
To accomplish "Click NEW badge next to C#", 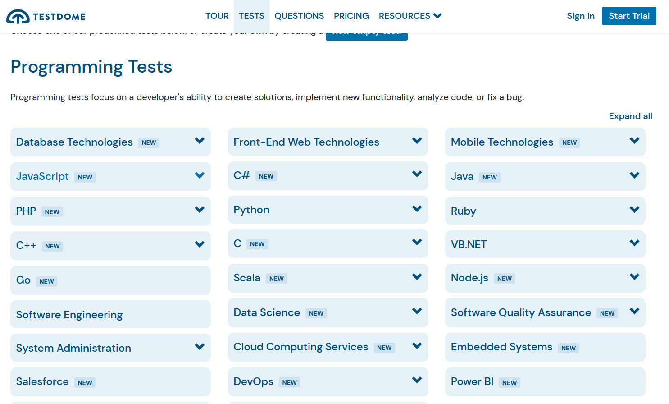I will pyautogui.click(x=266, y=176).
